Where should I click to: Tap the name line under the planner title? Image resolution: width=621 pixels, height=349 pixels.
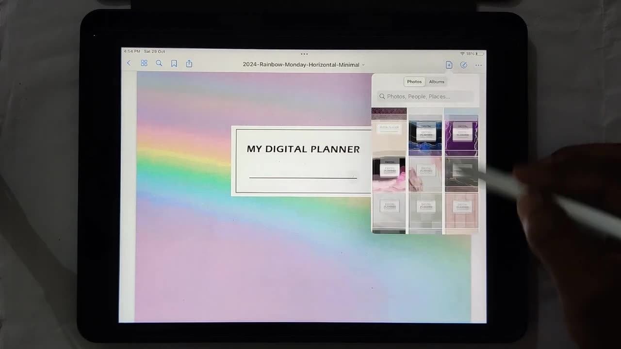click(303, 178)
